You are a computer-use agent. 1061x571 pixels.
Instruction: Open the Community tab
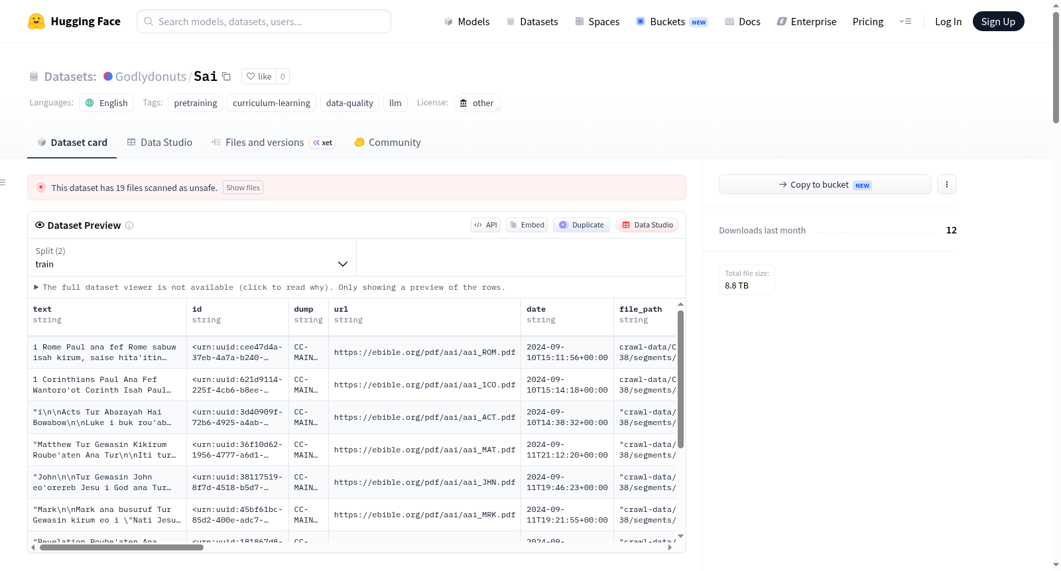click(387, 143)
